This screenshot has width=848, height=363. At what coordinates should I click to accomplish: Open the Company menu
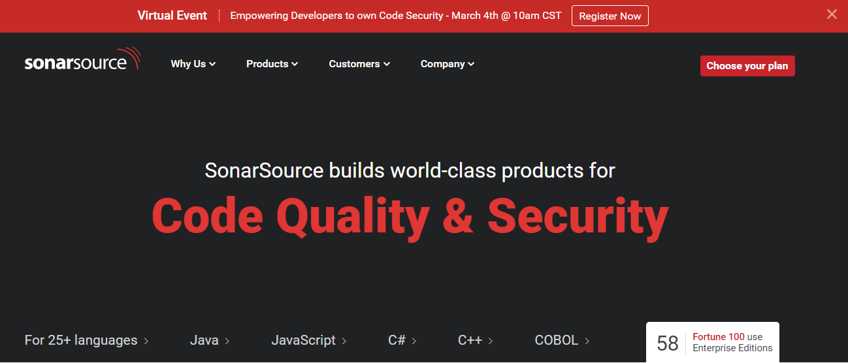pyautogui.click(x=447, y=64)
